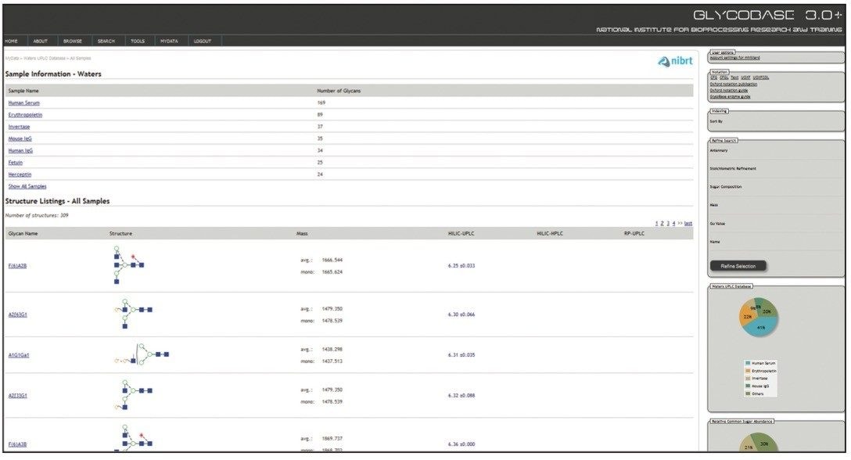Open the GlycoBase enzyme guide link
Viewport: 851px width, 460px height.
tap(731, 97)
